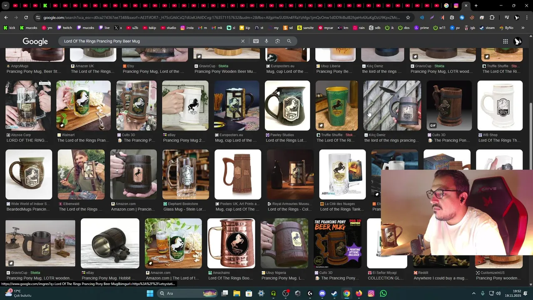
Task: Start a voice search with the microphone
Action: 266,41
